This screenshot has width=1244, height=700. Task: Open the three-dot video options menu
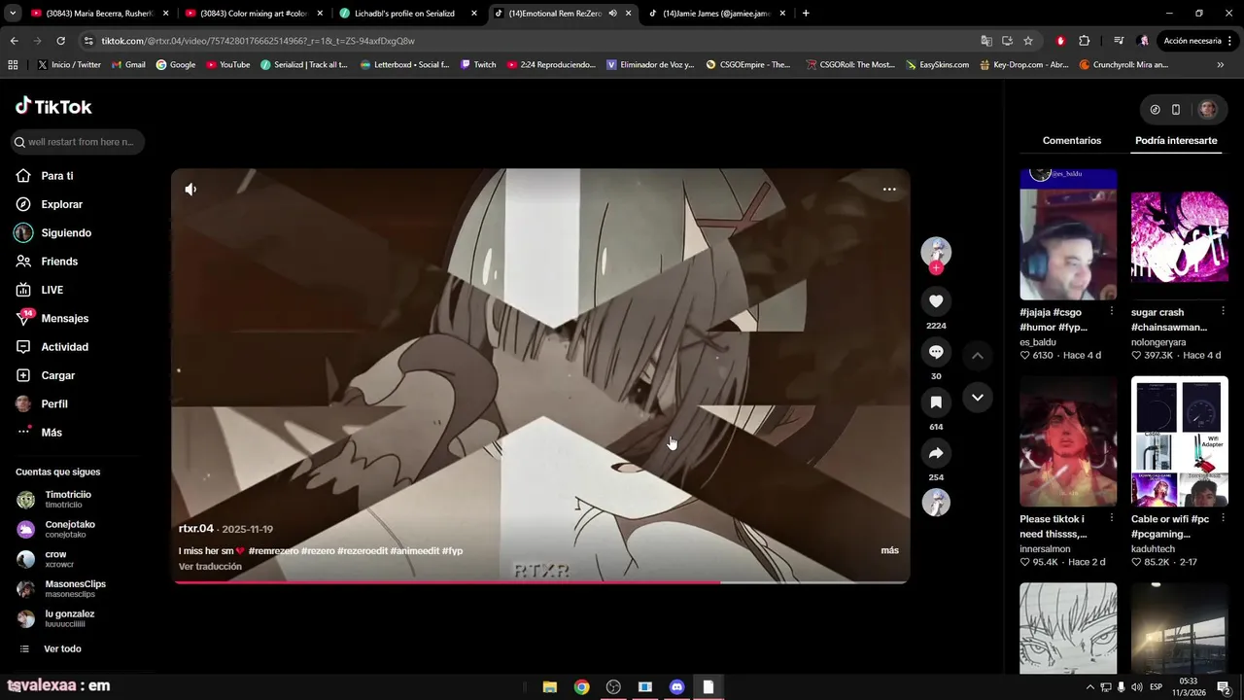coord(889,190)
